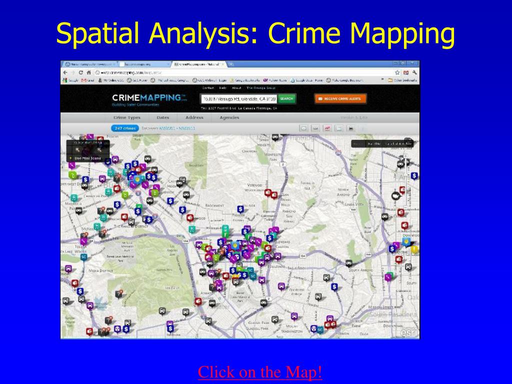This screenshot has width=512, height=384.
Task: Select the CrimeMapping.com browser tab
Action: click(199, 64)
